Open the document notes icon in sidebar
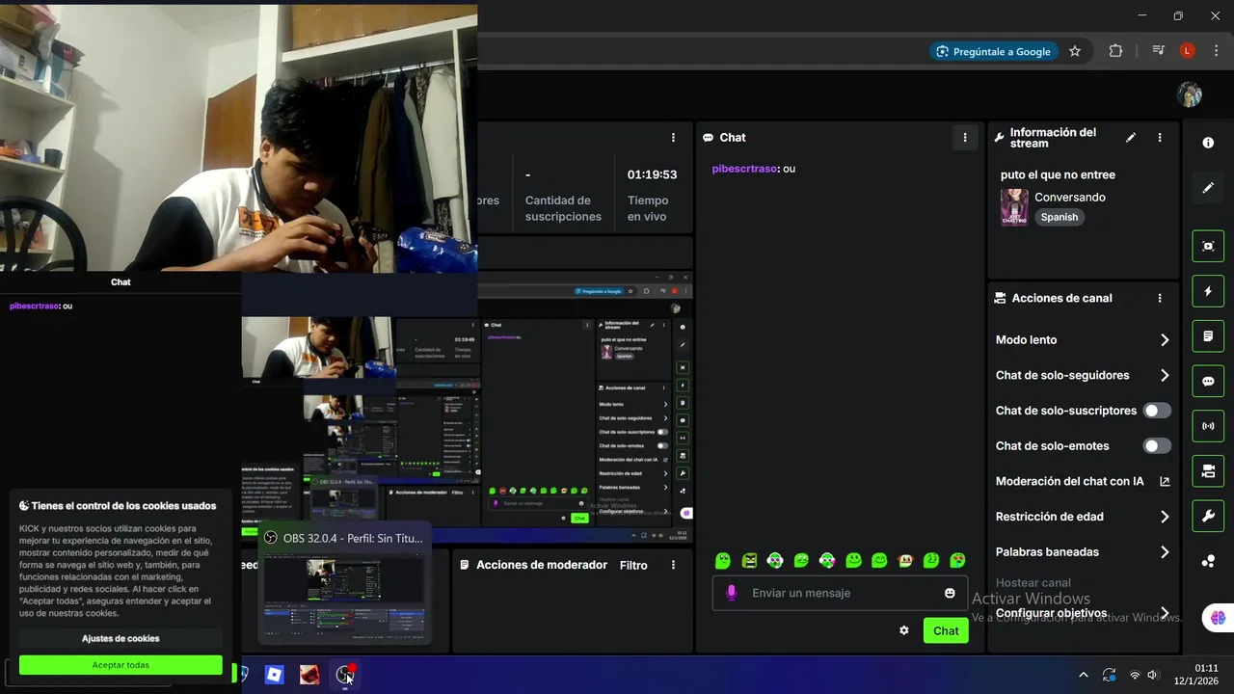 [x=1208, y=336]
